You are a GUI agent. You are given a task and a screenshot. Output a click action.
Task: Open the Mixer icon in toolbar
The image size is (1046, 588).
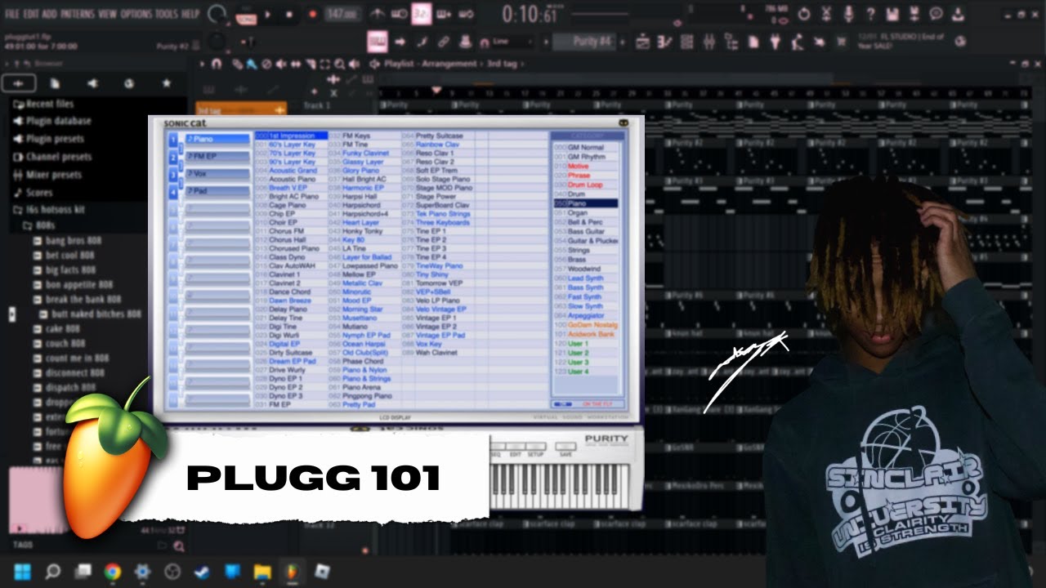709,42
